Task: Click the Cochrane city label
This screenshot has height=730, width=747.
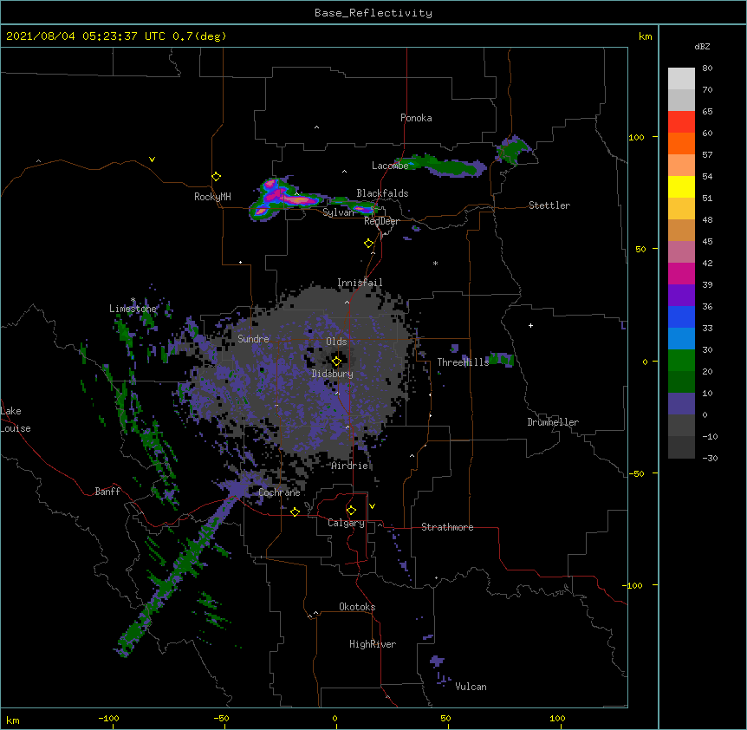Action: point(279,492)
